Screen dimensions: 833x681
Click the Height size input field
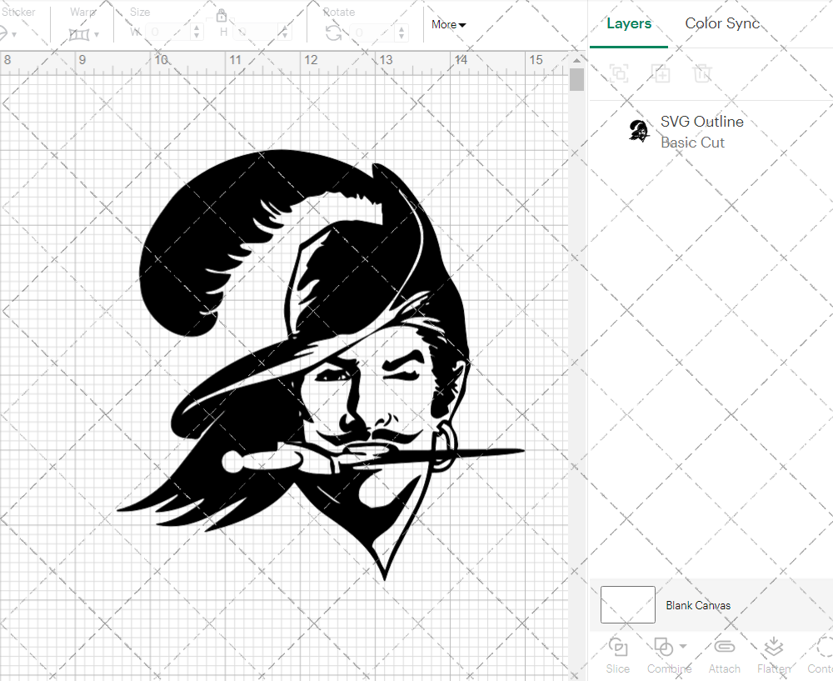255,33
